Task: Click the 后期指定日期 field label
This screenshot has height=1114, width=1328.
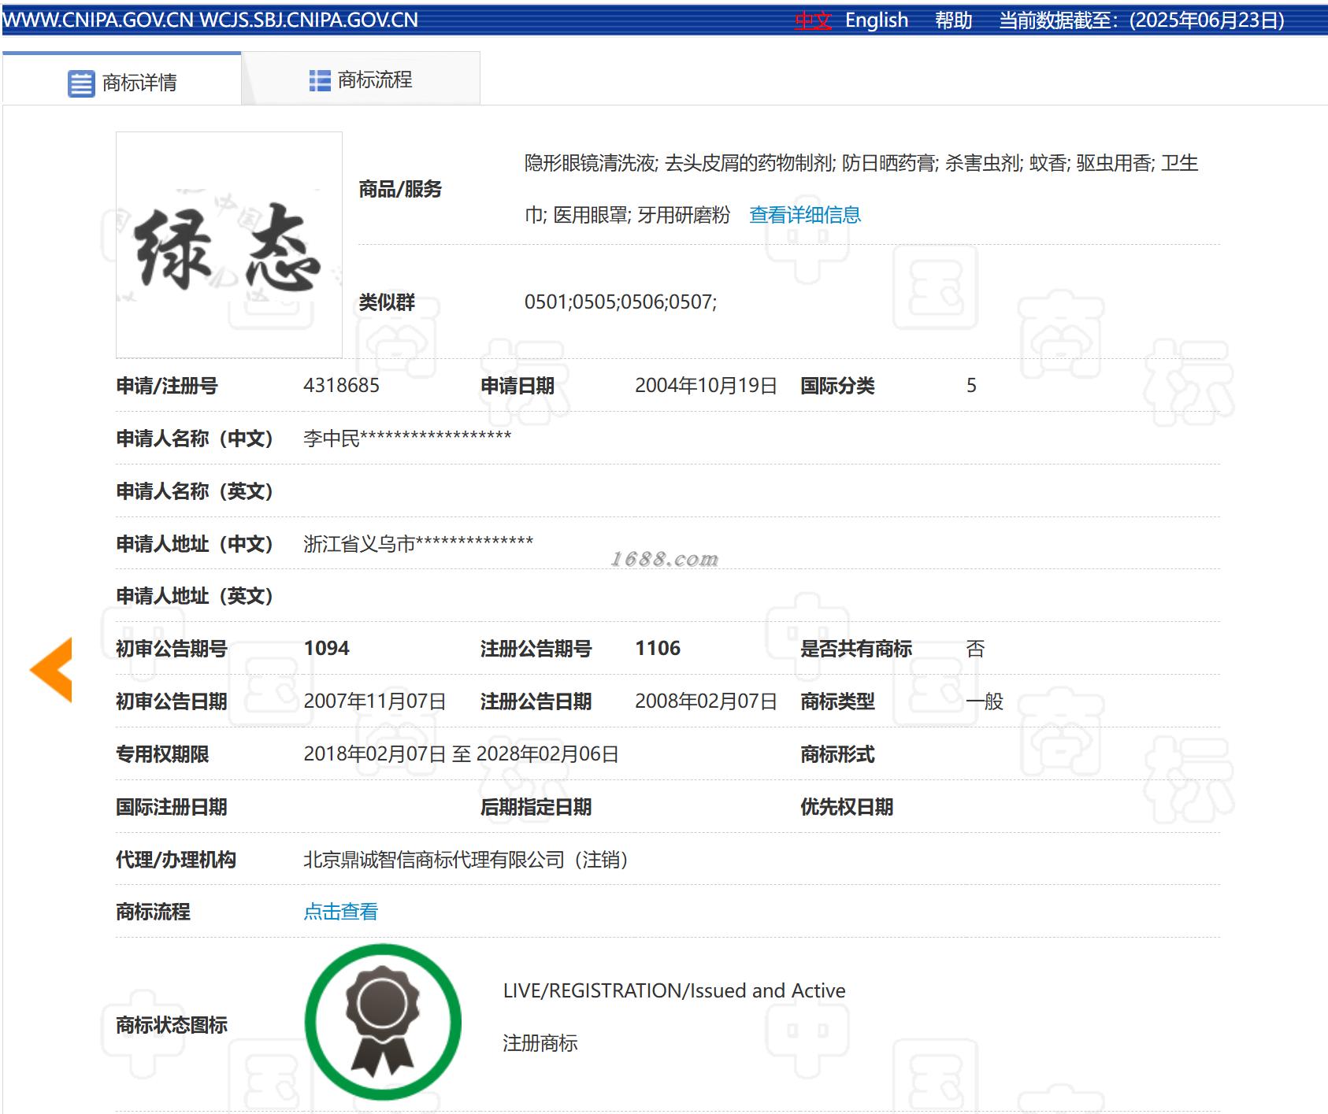Action: [536, 807]
